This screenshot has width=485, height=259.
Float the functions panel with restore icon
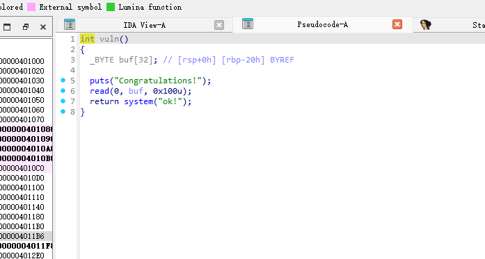click(x=26, y=27)
